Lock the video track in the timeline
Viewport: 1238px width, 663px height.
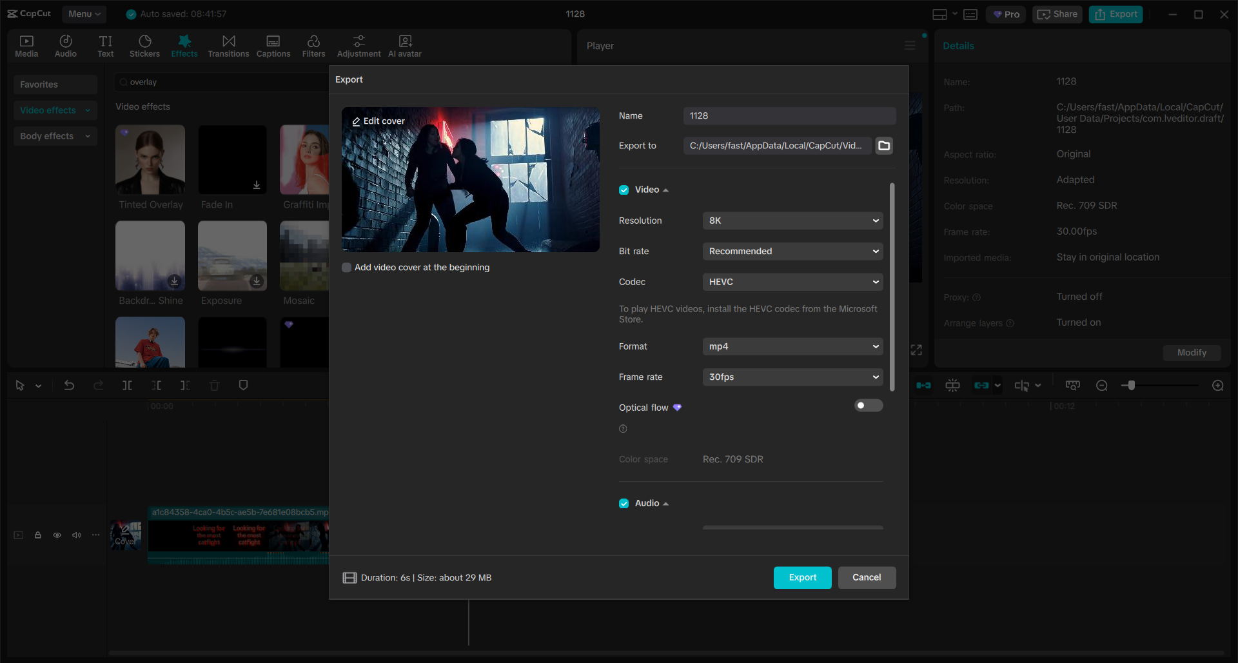(x=37, y=535)
